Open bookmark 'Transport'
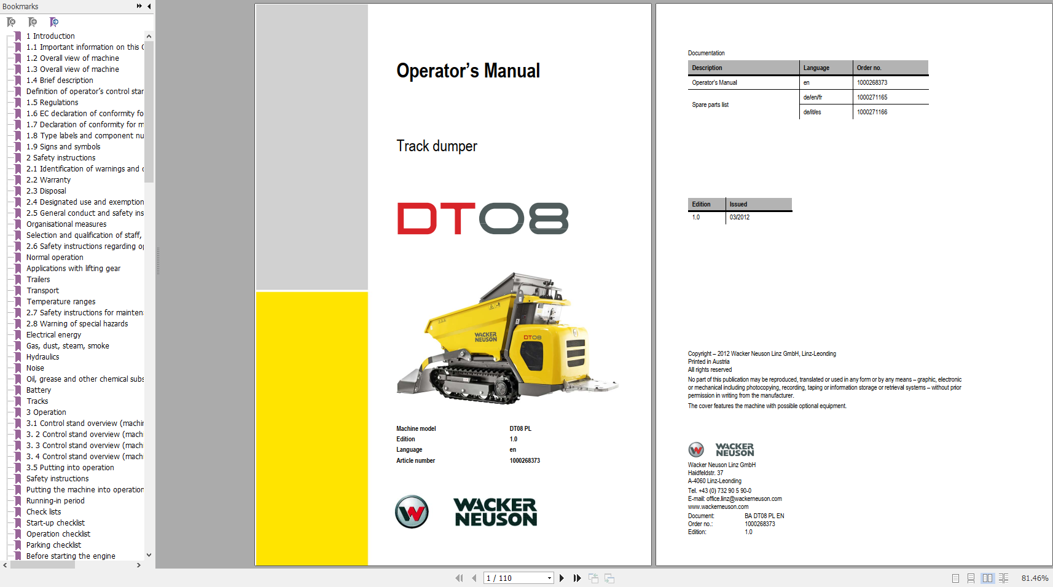The image size is (1053, 587). click(43, 291)
